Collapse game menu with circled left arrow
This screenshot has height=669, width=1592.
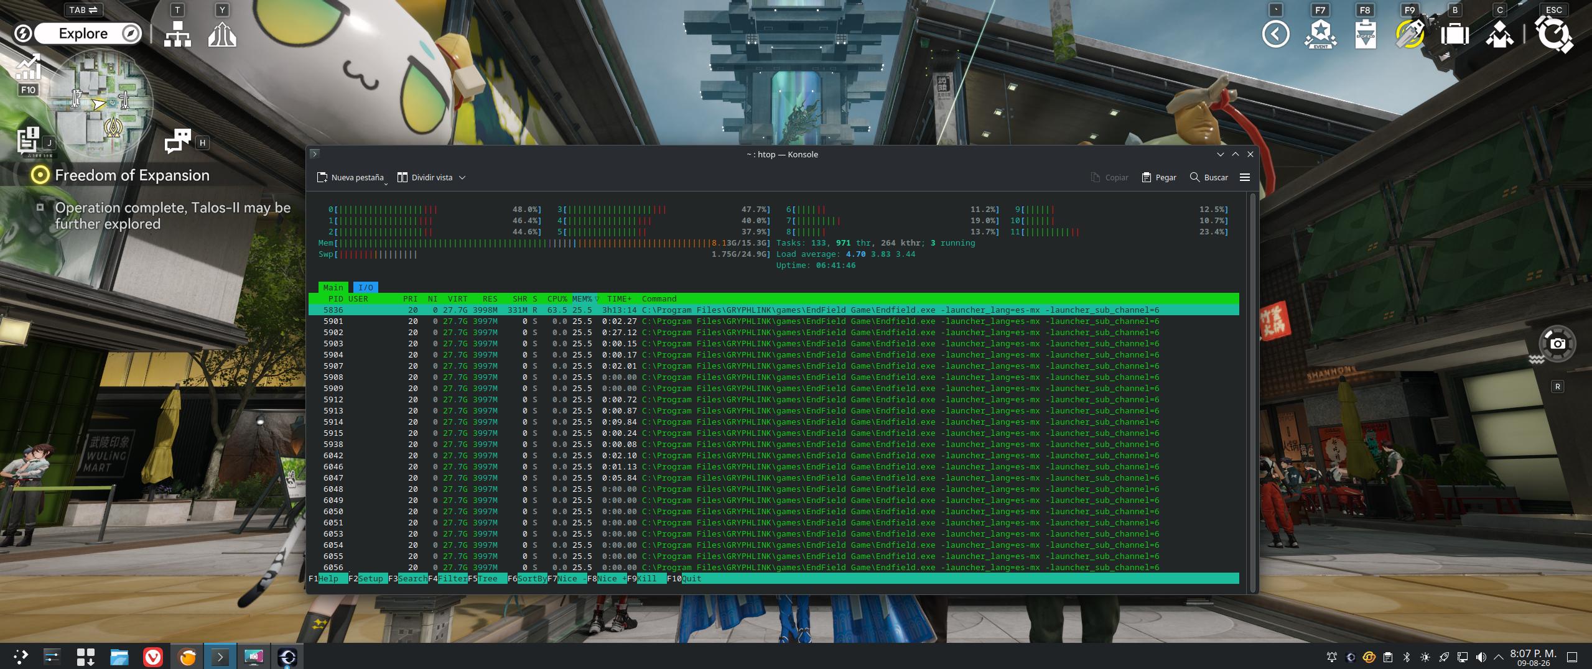pos(1275,34)
